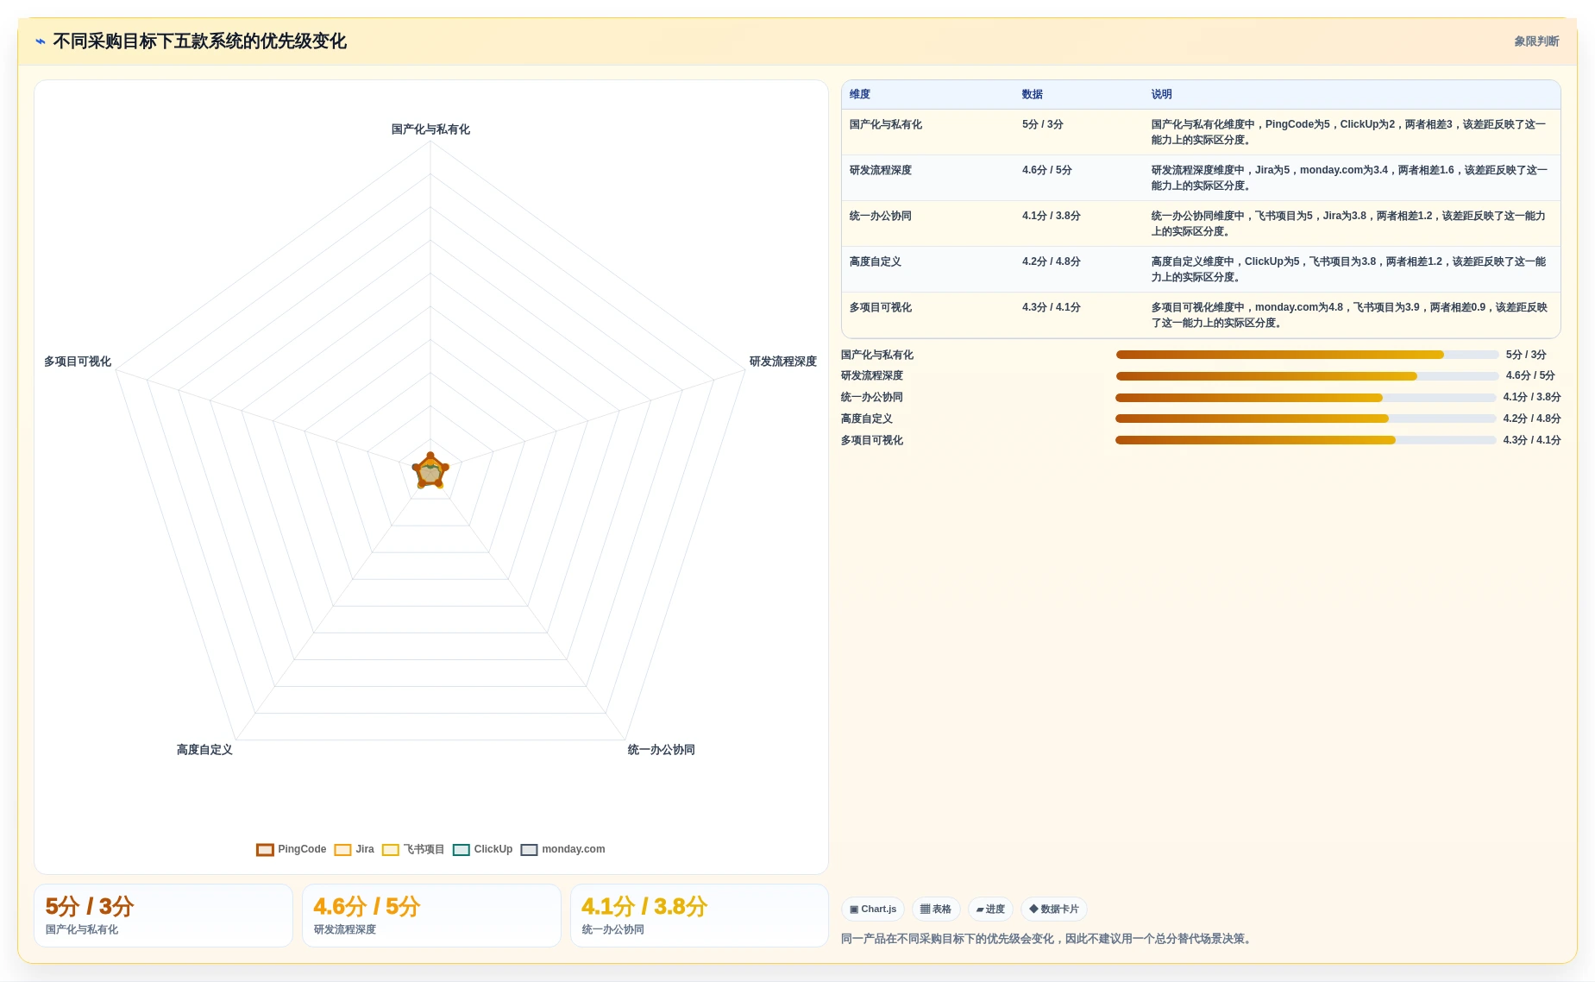The image size is (1595, 982).
Task: Click the data polygon at the radar center
Action: [x=430, y=471]
